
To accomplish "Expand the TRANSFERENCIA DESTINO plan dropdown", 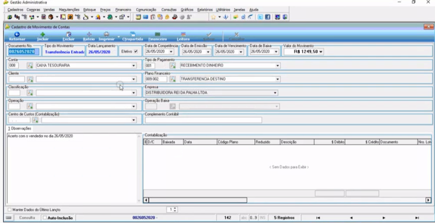I will coord(277,79).
